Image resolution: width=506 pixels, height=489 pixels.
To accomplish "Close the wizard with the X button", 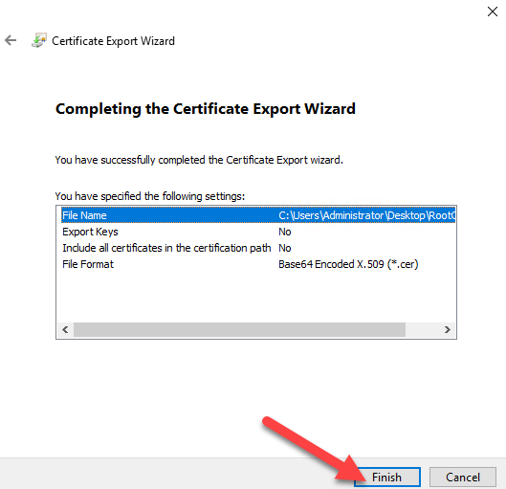I will 492,11.
